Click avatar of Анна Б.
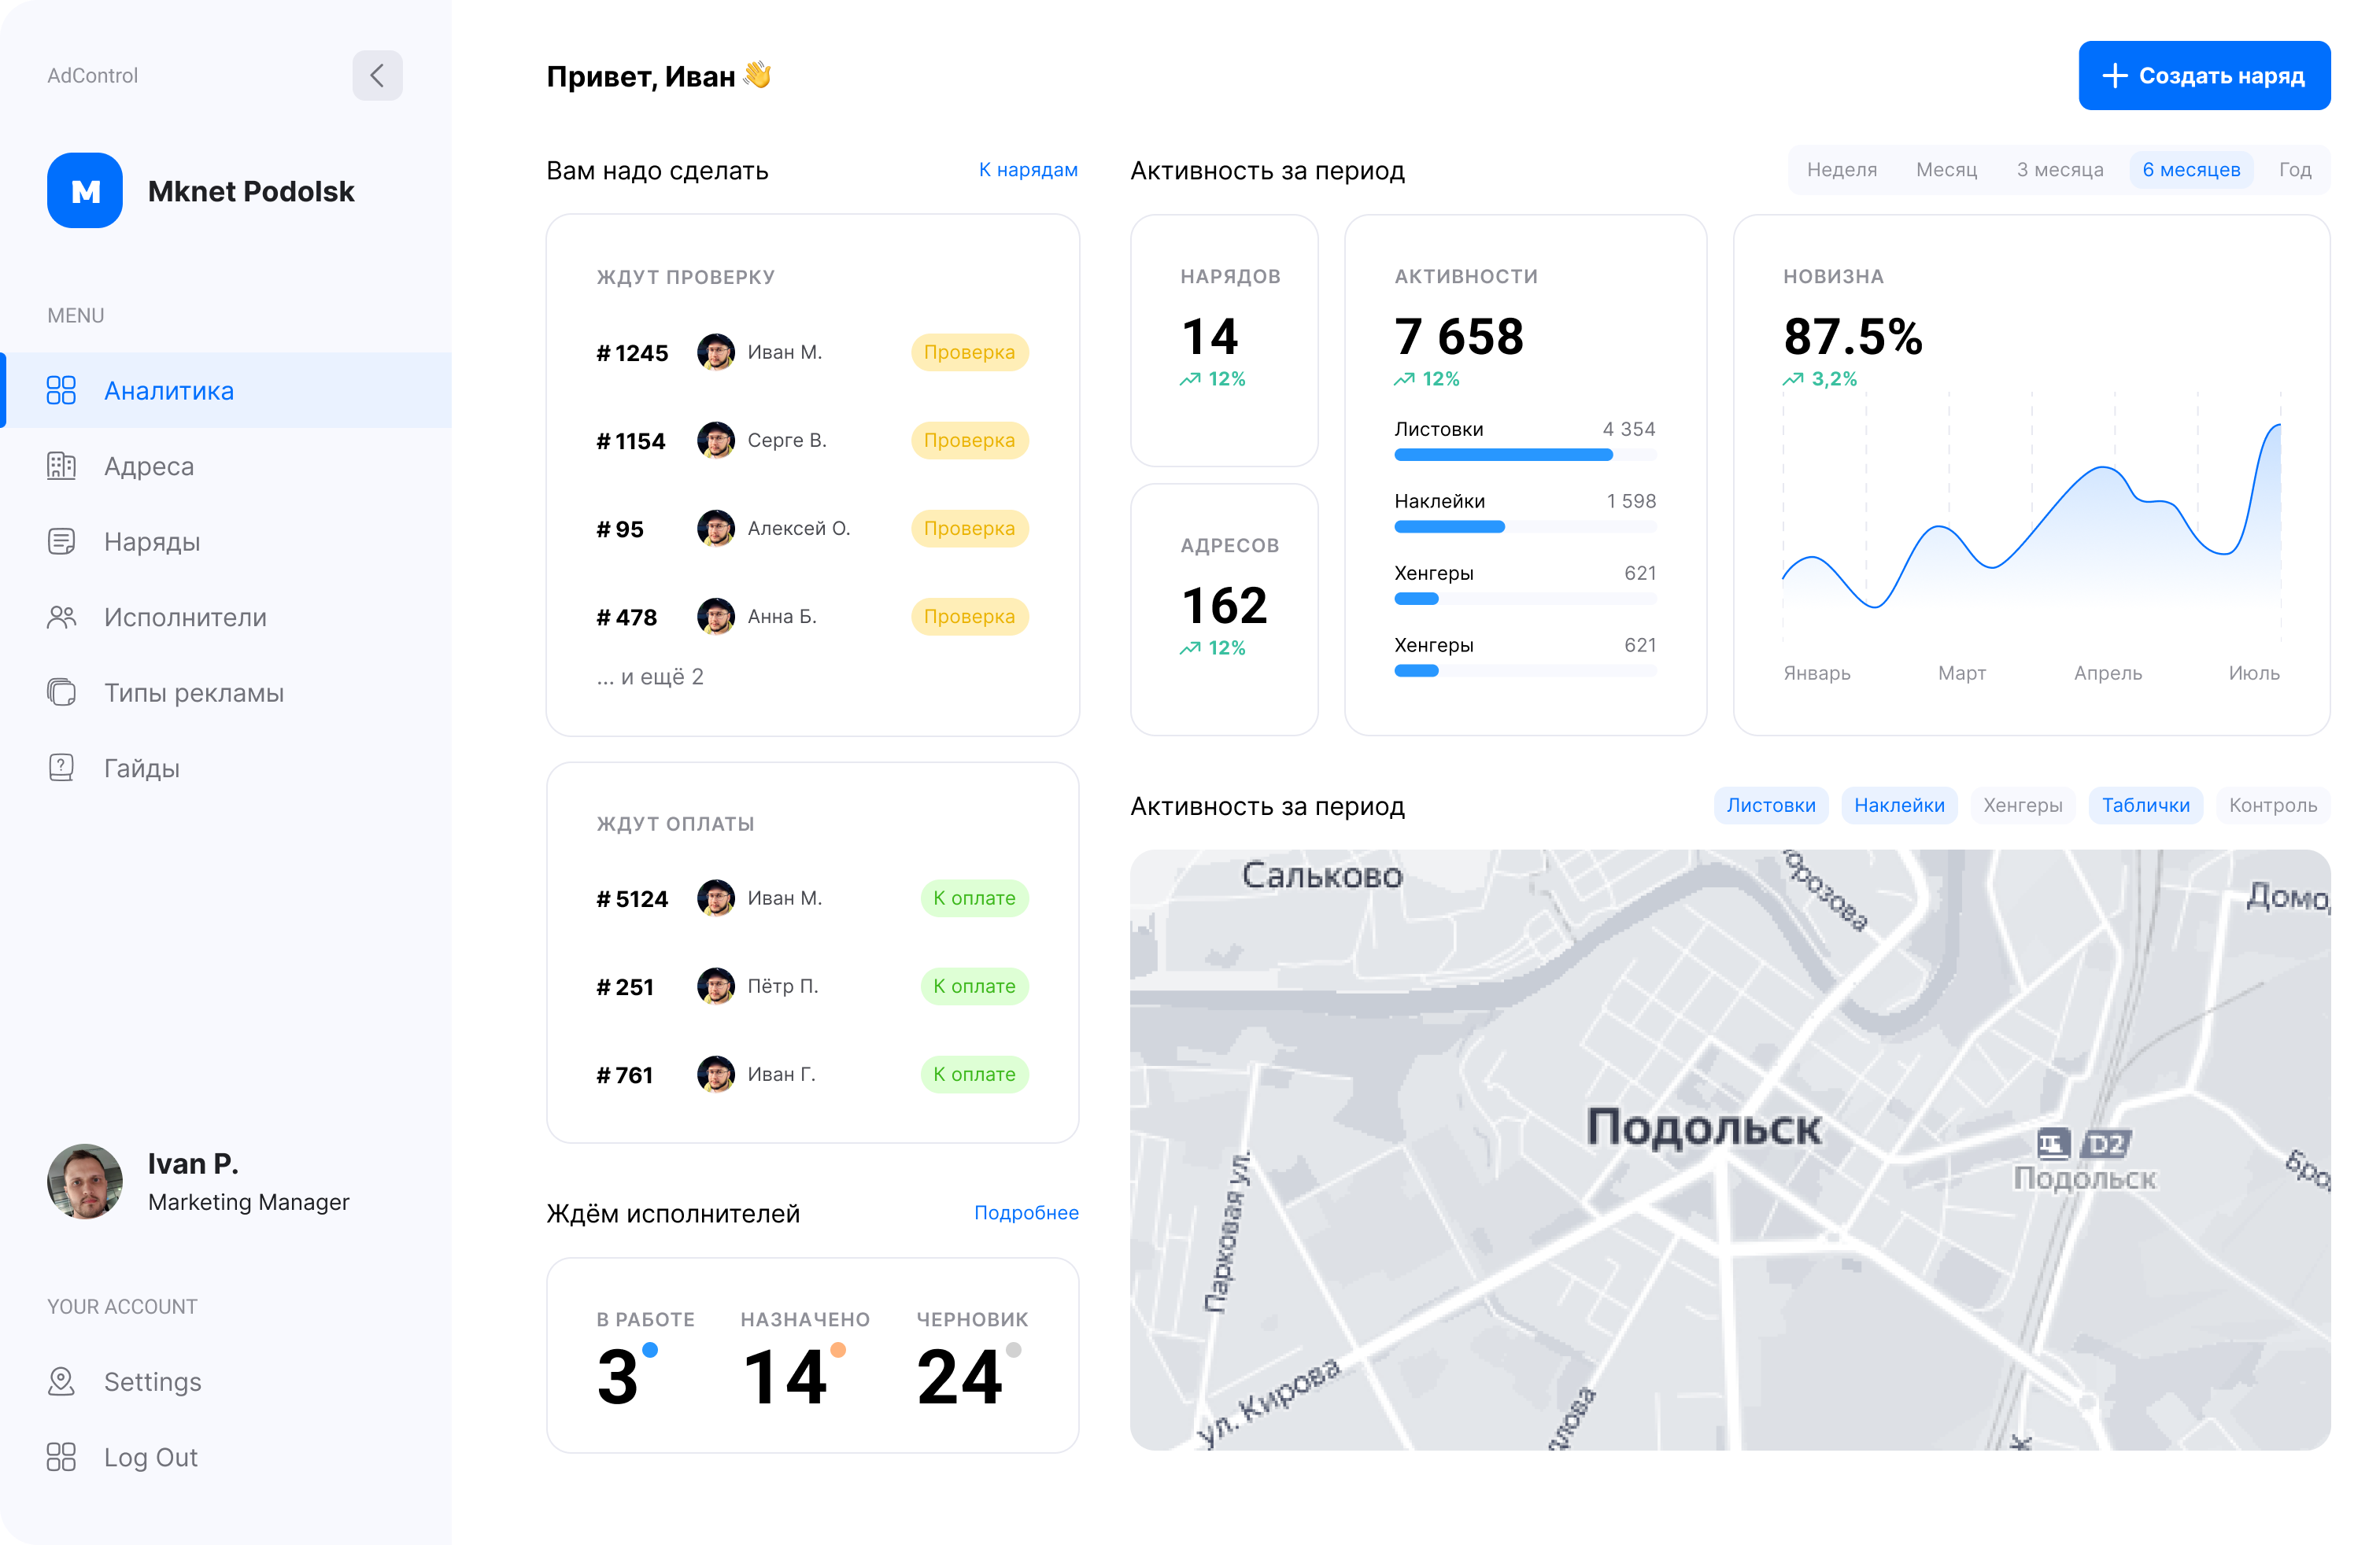 coord(716,616)
